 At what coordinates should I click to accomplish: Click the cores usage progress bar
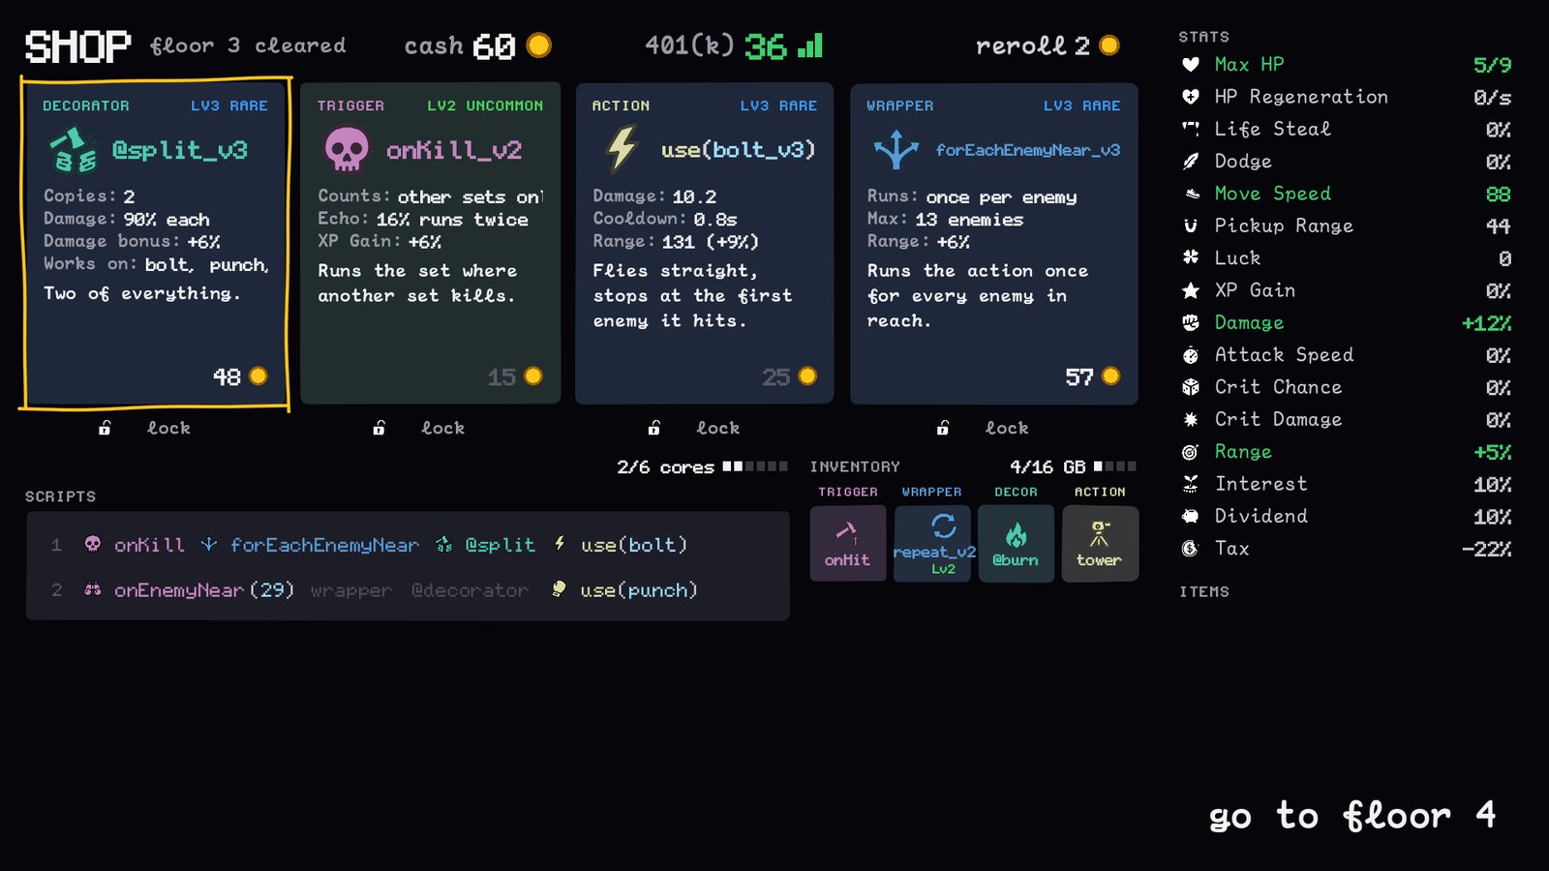[x=755, y=466]
